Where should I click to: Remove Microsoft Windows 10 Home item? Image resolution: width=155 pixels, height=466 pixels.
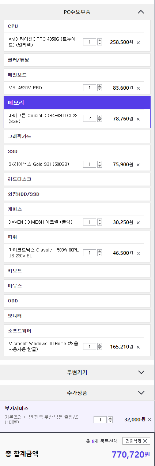click(x=138, y=347)
